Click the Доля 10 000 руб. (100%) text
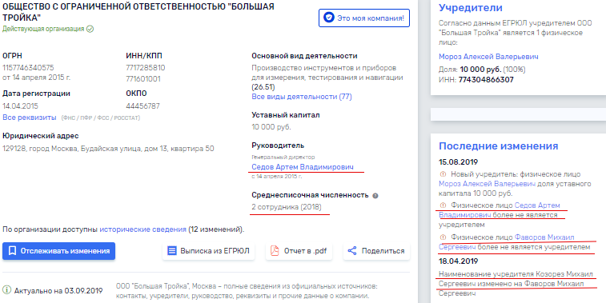606x303 pixels. (x=482, y=70)
